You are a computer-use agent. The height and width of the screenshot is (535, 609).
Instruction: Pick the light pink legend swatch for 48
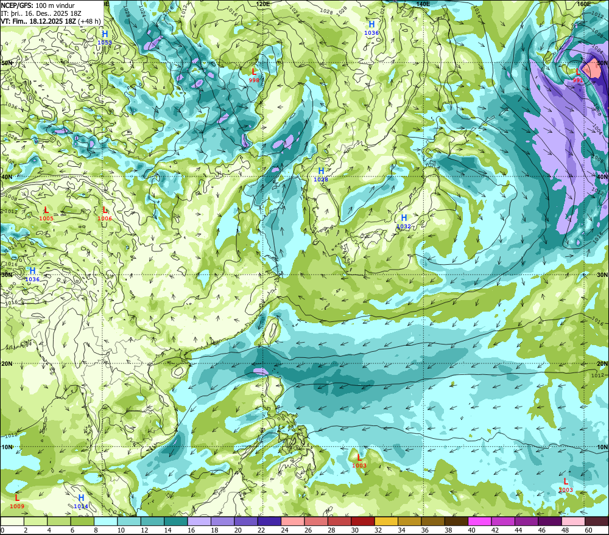pos(574,521)
